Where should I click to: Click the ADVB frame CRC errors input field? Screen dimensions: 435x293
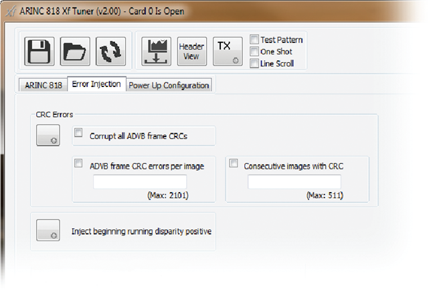point(140,182)
